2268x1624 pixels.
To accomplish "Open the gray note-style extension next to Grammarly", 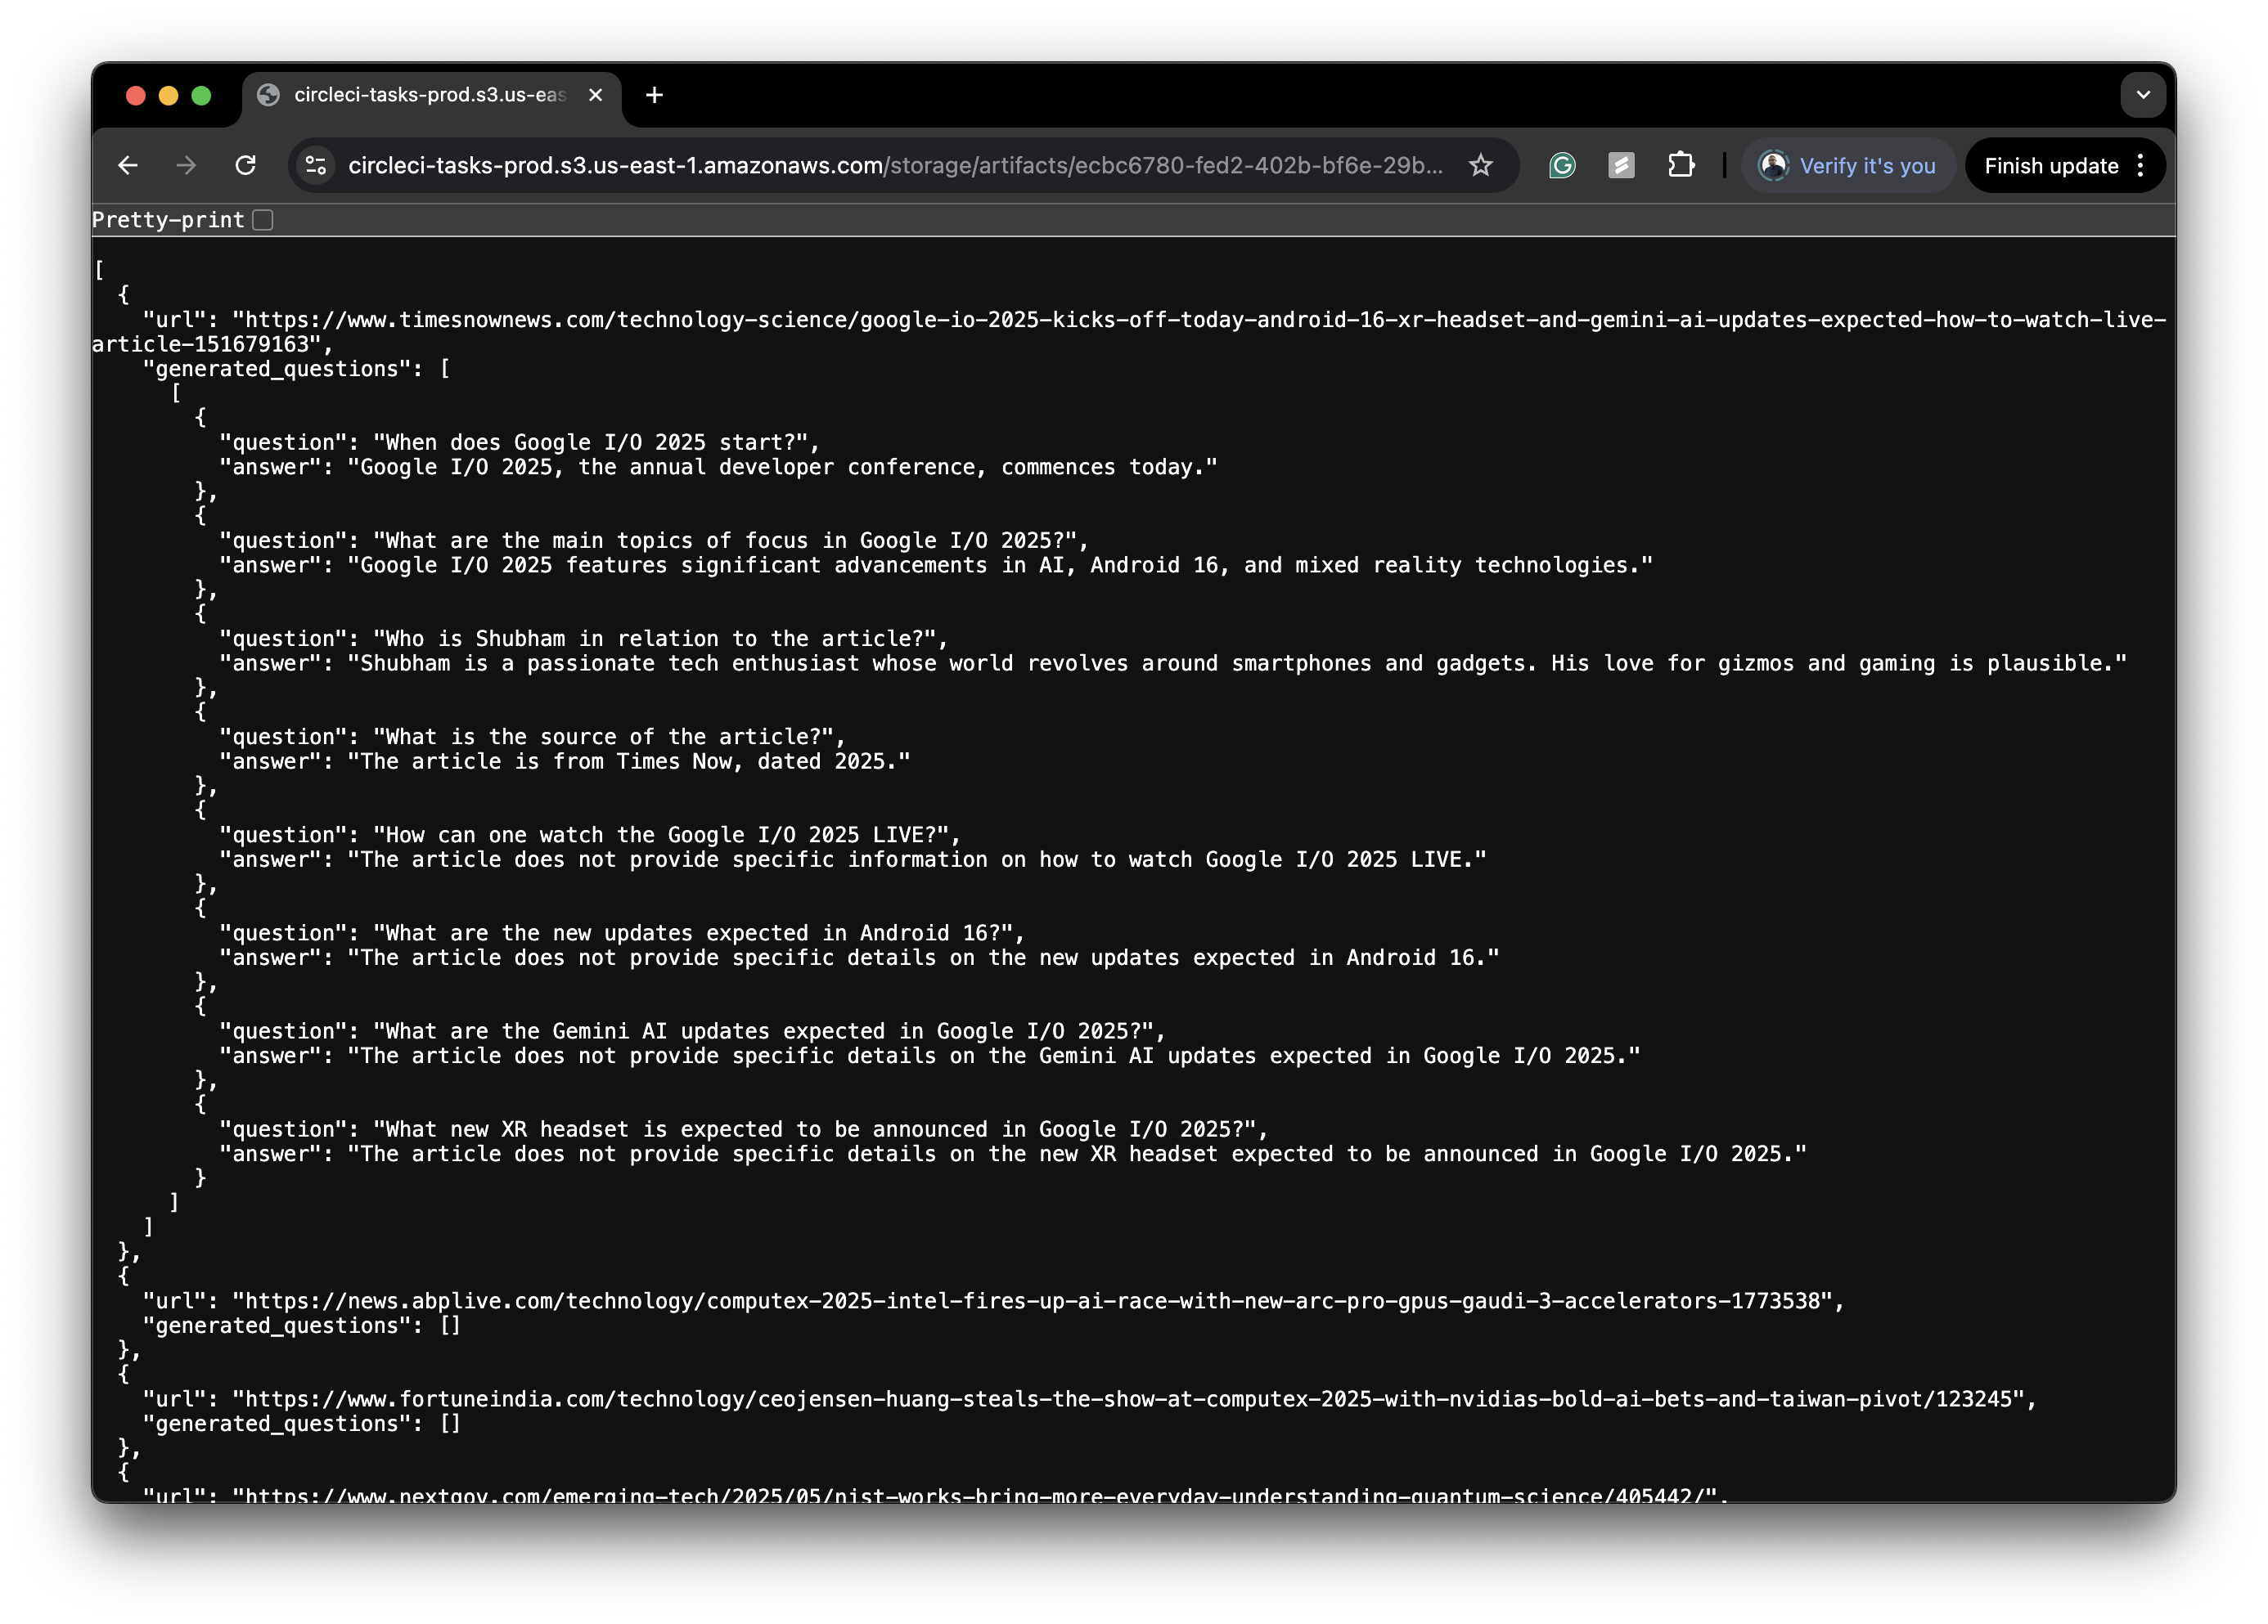I will click(x=1622, y=166).
